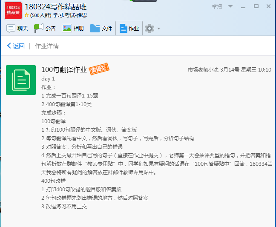Click the blue folder files icon
Screen dimensions: 276x227
(95, 29)
